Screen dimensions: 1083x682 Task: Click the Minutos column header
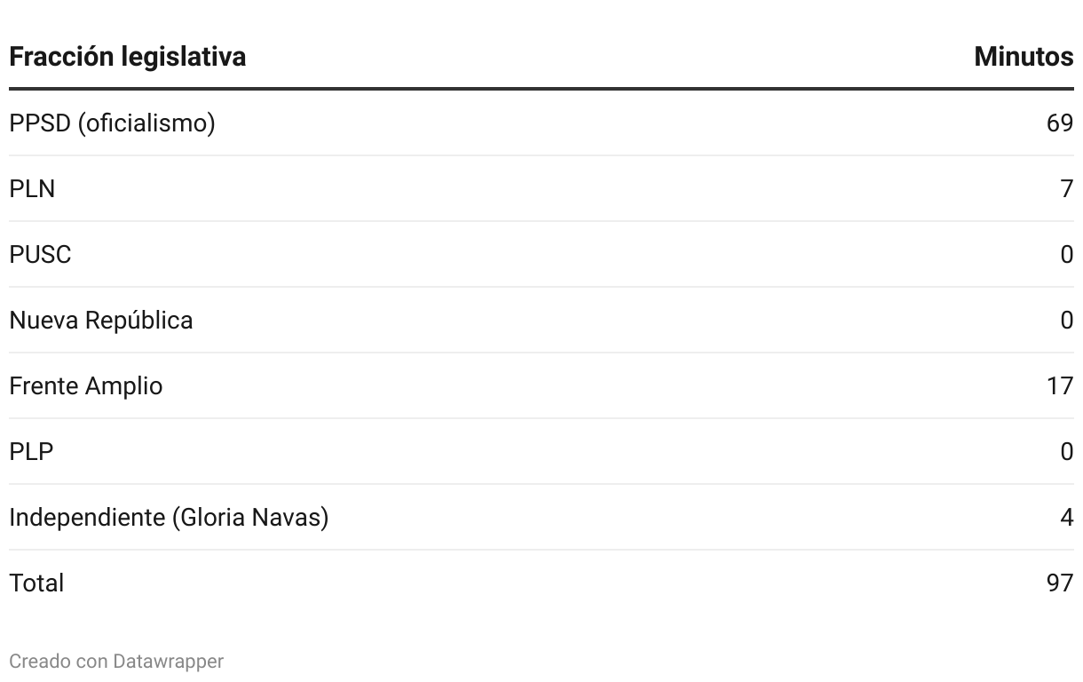click(x=1023, y=57)
